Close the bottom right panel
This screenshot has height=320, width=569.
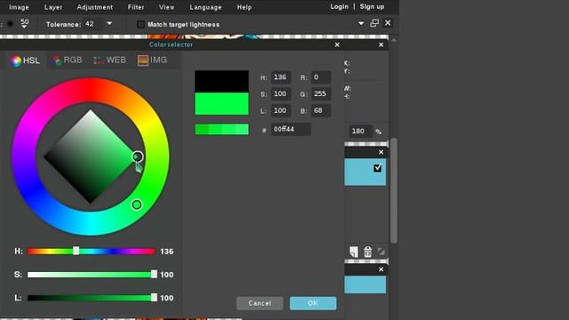(x=381, y=269)
